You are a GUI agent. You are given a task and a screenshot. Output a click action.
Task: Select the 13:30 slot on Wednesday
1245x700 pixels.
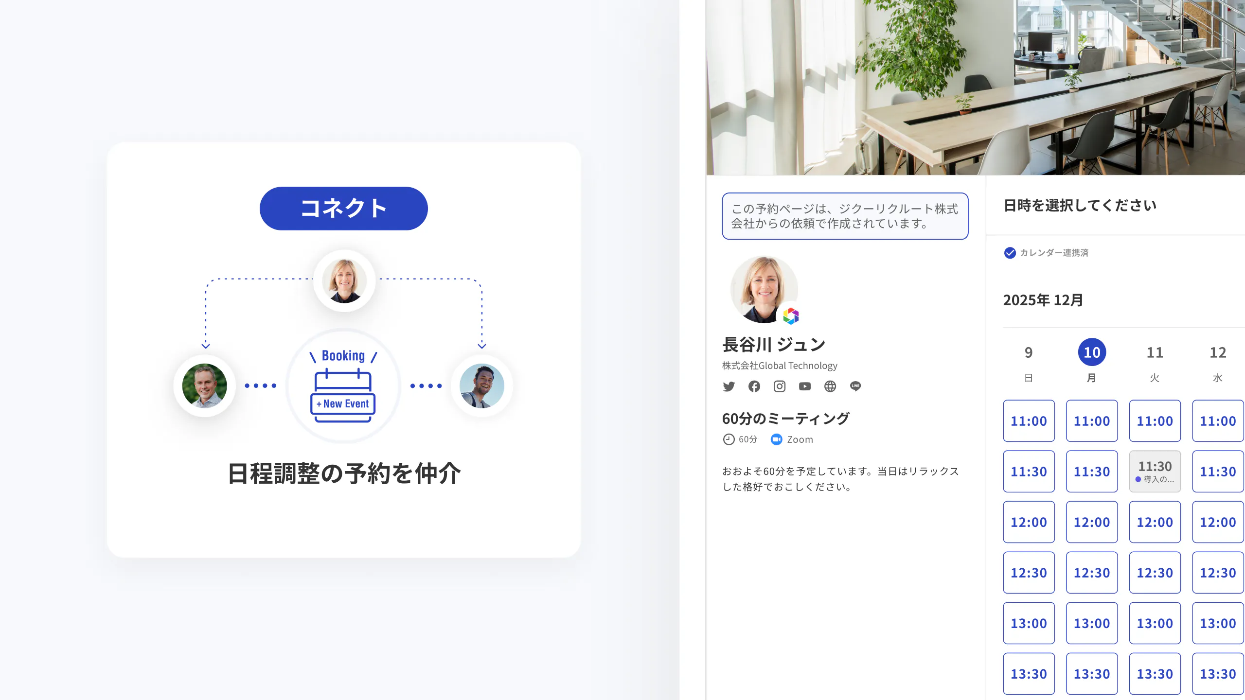pos(1218,673)
